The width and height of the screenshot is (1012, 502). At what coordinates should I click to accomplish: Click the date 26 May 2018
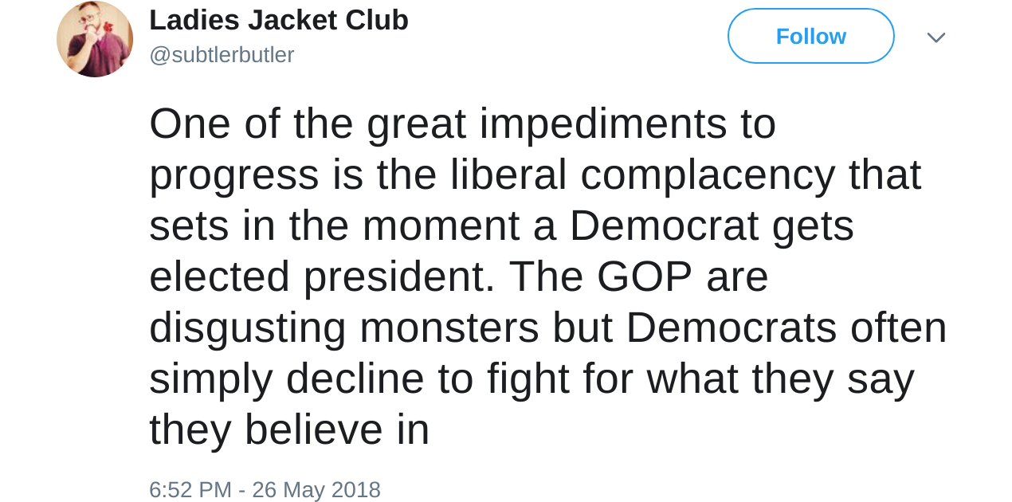point(316,489)
